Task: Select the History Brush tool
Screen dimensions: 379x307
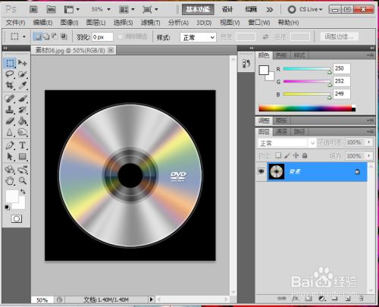Action: point(23,110)
